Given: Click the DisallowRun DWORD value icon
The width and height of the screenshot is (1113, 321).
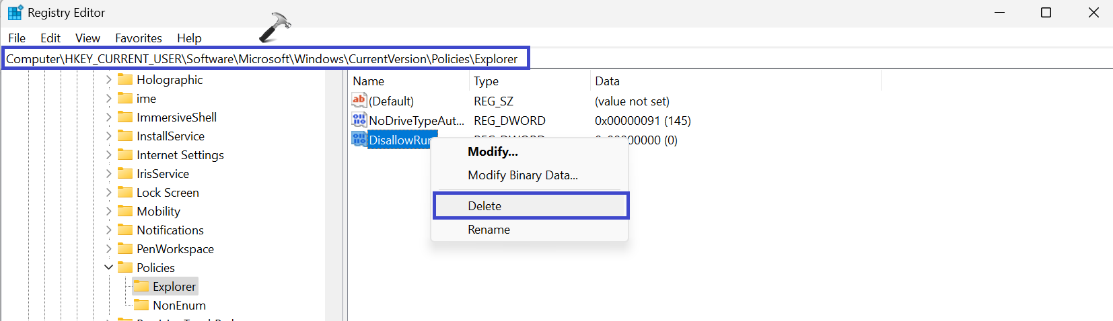Looking at the screenshot, I should click(359, 140).
